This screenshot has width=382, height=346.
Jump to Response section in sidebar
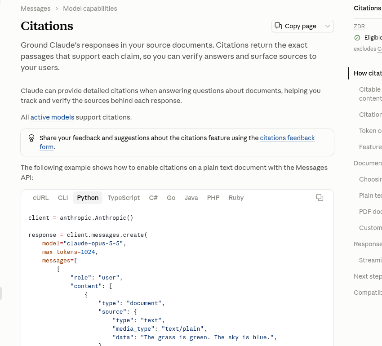pos(368,244)
